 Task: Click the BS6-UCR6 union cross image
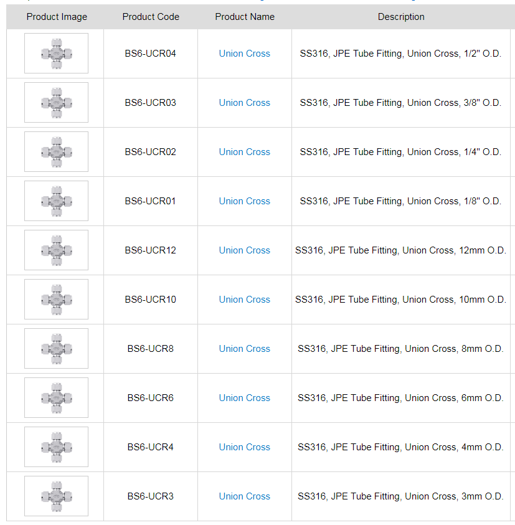click(x=56, y=398)
